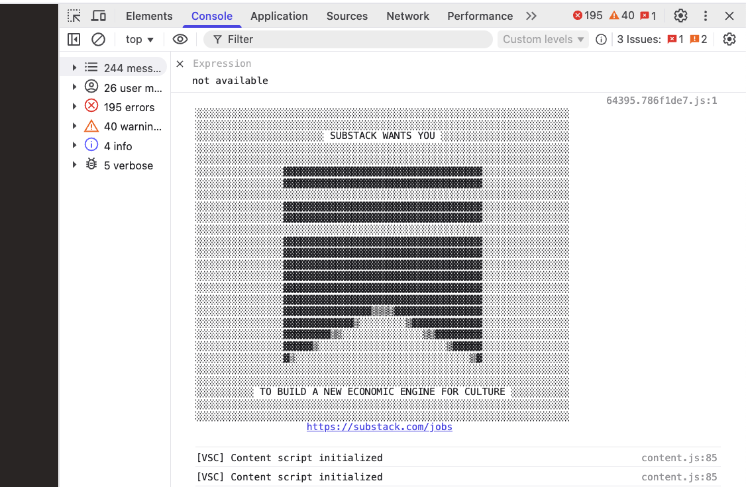The image size is (746, 487).
Task: Open the 3 Issues link
Action: pyautogui.click(x=639, y=40)
